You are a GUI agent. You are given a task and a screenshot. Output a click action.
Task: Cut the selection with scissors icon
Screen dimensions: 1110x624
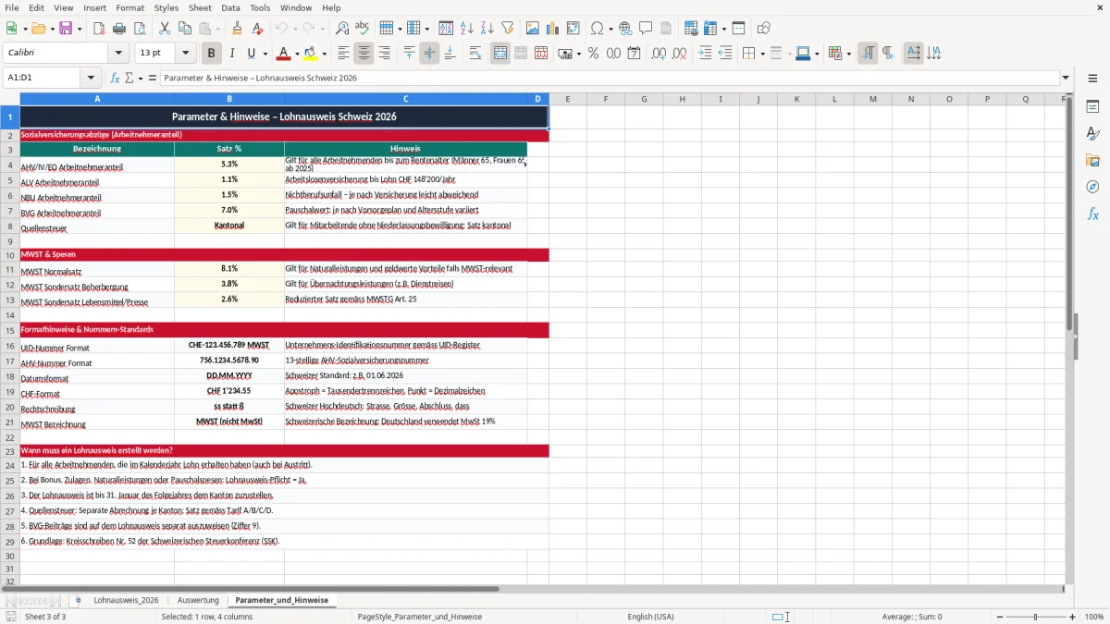(x=164, y=29)
